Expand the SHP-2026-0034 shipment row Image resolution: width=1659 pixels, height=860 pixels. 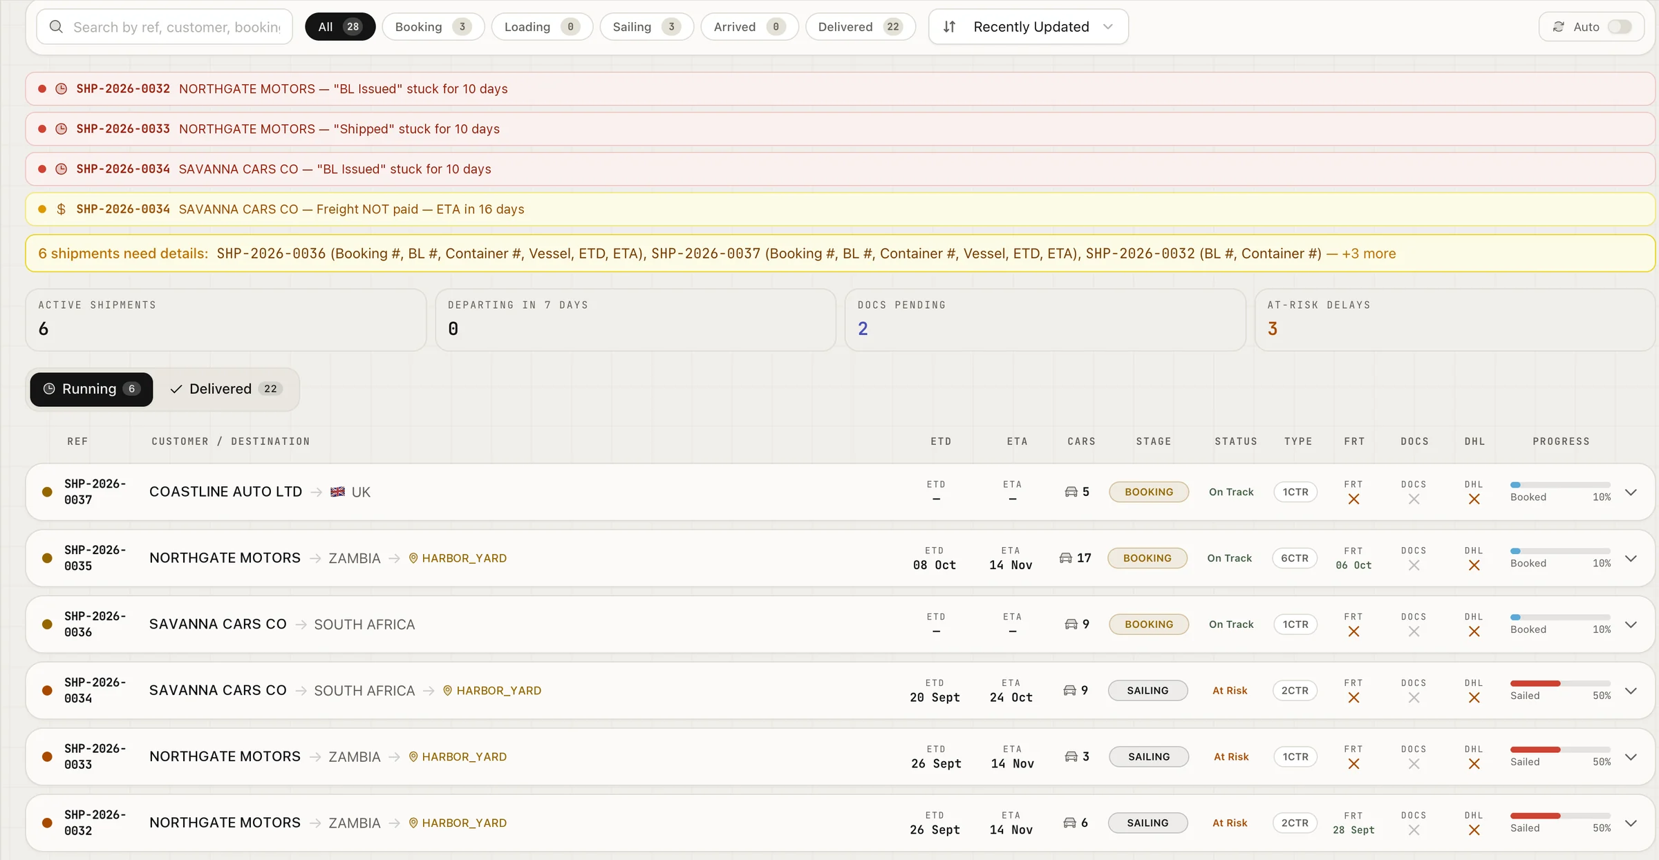(x=1631, y=691)
